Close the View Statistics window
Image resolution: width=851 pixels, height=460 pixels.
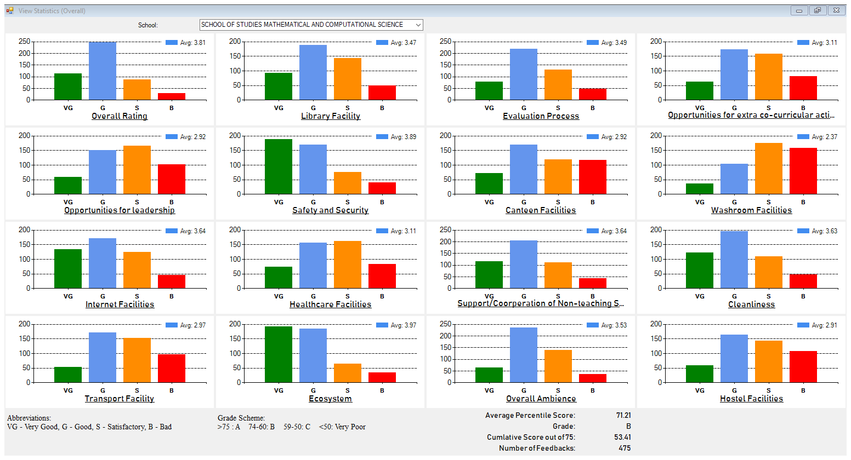tap(836, 10)
